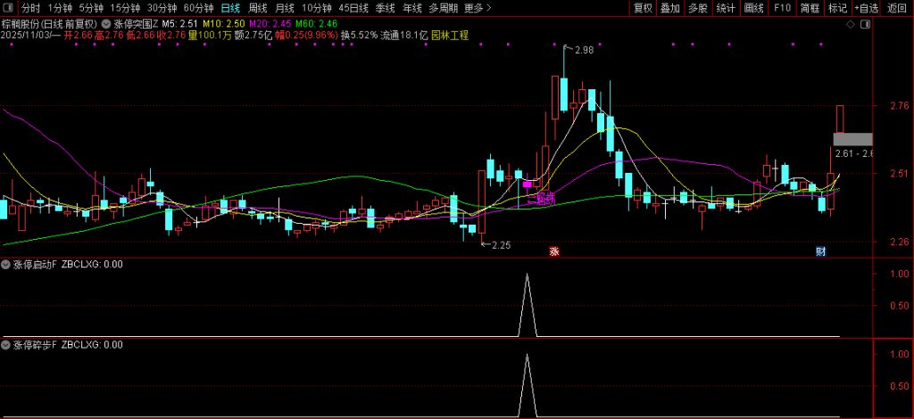Screen dimensions: 914x419
Task: Click the gray 2.61 price box
Action: 852,139
